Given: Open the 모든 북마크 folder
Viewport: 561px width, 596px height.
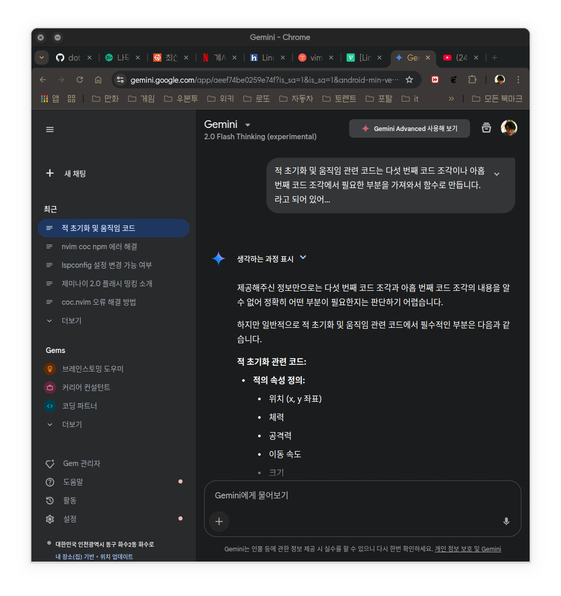Looking at the screenshot, I should coord(497,99).
